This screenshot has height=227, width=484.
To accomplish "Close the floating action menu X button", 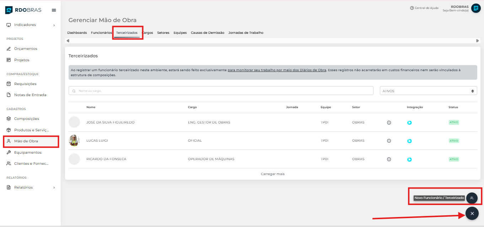I will point(472,213).
